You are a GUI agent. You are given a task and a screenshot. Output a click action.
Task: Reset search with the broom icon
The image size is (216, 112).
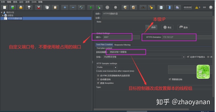(151, 7)
